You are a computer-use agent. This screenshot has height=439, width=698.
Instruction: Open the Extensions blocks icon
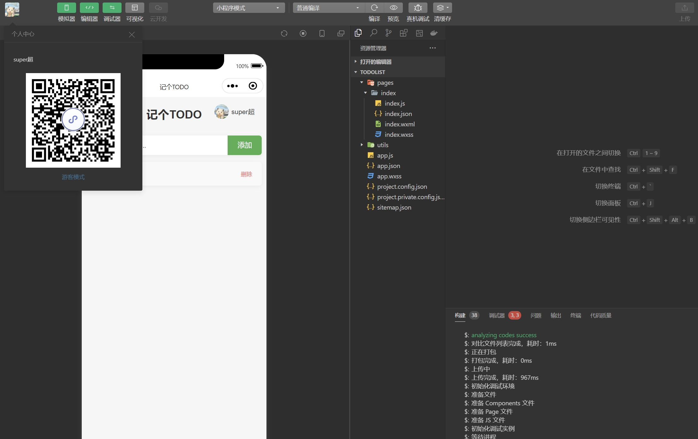(404, 33)
